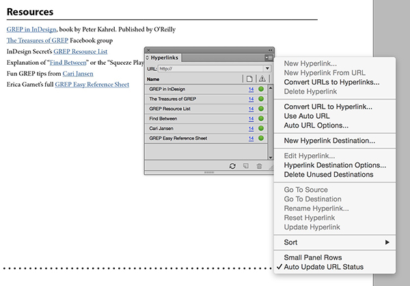This screenshot has height=286, width=410.
Task: Choose Convert URLs to Hyperlinks...
Action: pyautogui.click(x=331, y=83)
